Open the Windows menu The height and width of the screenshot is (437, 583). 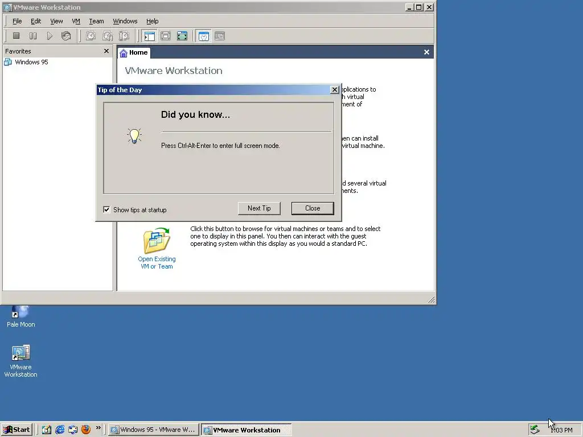125,21
